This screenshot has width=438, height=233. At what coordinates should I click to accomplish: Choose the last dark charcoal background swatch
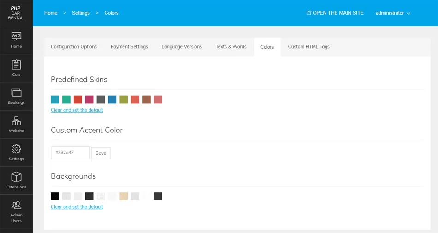[x=158, y=196]
